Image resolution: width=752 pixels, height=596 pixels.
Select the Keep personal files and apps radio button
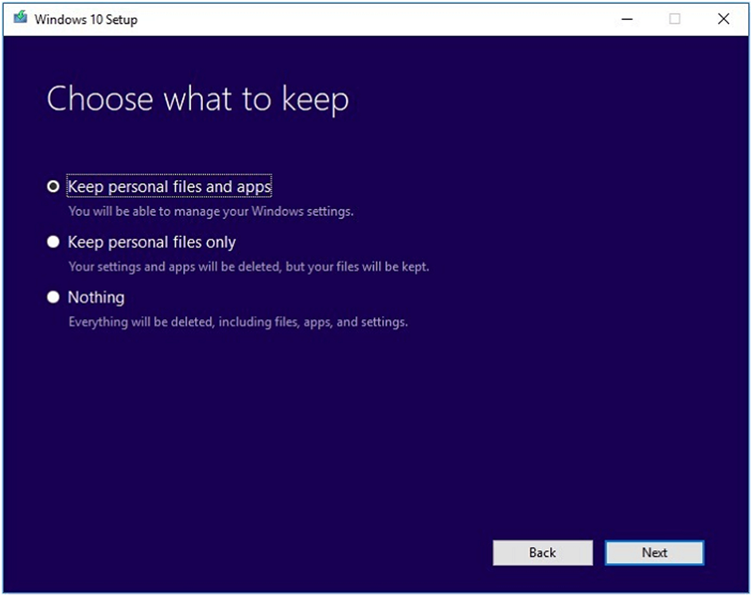(53, 186)
